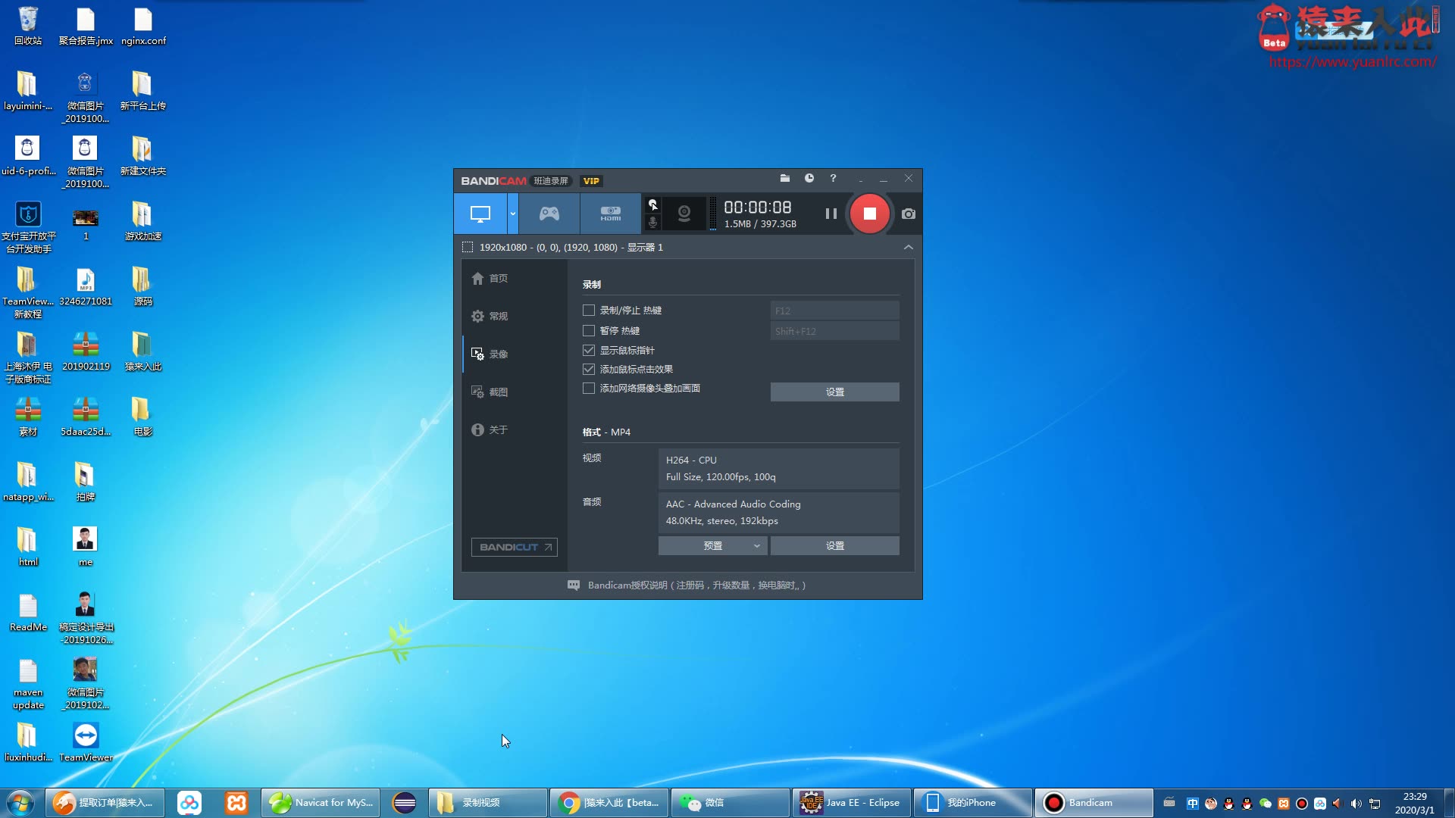The width and height of the screenshot is (1455, 818).
Task: Click AAC - Advanced Audio Coding text
Action: click(x=733, y=504)
